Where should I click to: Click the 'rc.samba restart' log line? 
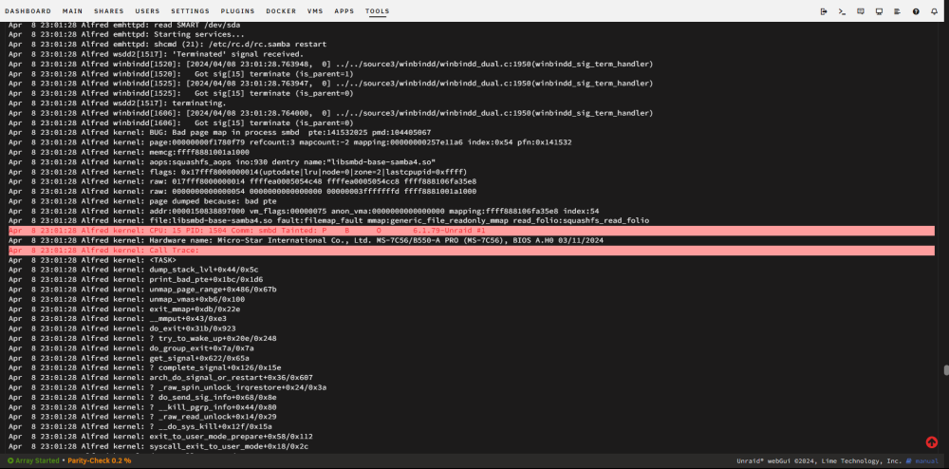pyautogui.click(x=167, y=45)
